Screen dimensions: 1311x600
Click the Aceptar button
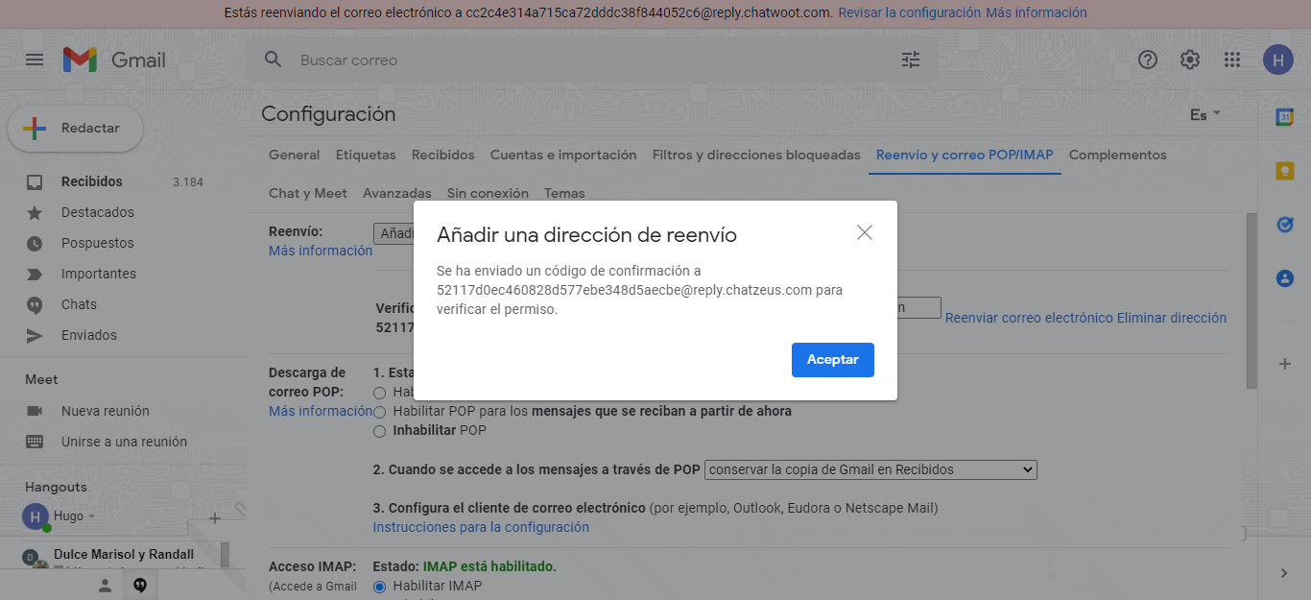click(x=832, y=360)
